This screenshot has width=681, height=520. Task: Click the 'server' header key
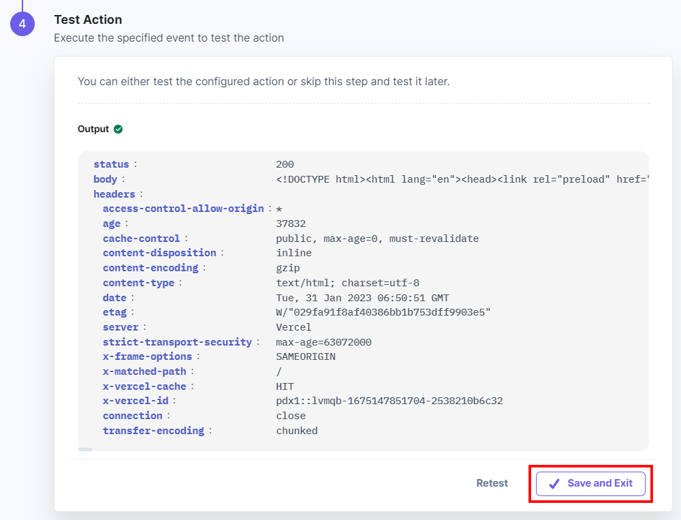coord(121,327)
